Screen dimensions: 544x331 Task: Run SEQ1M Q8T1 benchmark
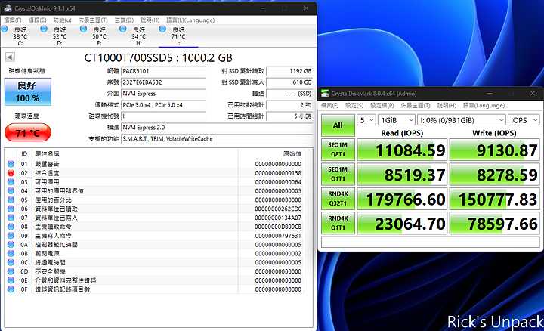click(338, 150)
